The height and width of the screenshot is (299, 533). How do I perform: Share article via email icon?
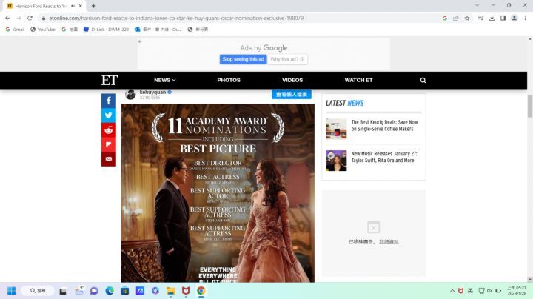(108, 159)
